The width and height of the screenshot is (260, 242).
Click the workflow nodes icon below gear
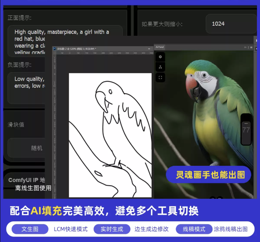[160, 67]
